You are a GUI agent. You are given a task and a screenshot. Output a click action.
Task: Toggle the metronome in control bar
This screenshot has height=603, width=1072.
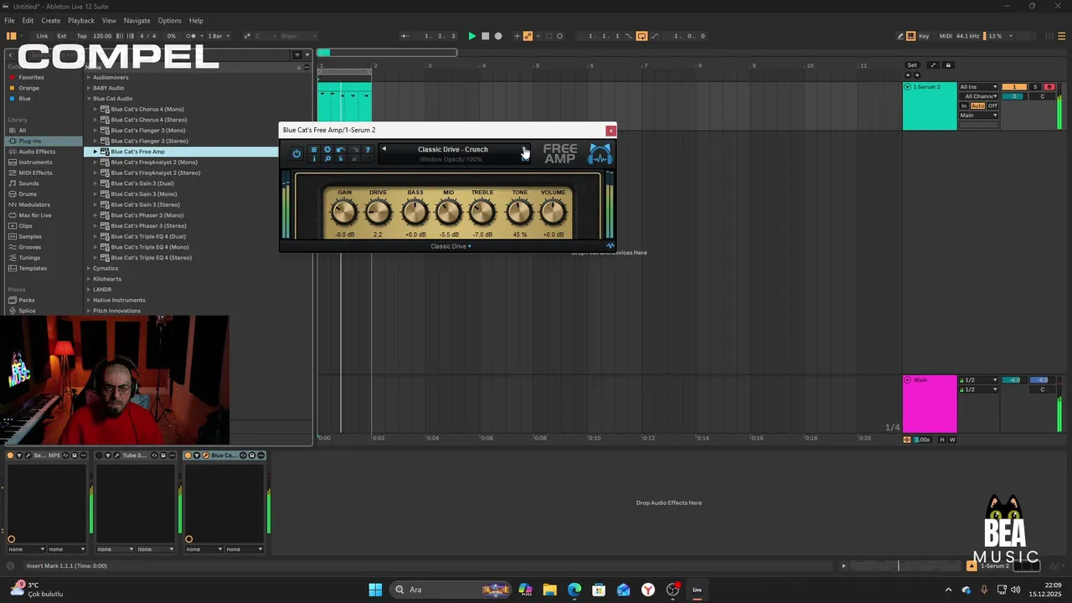(x=191, y=36)
